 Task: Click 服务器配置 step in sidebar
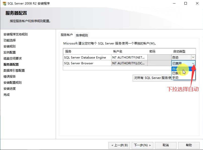tap(11, 65)
